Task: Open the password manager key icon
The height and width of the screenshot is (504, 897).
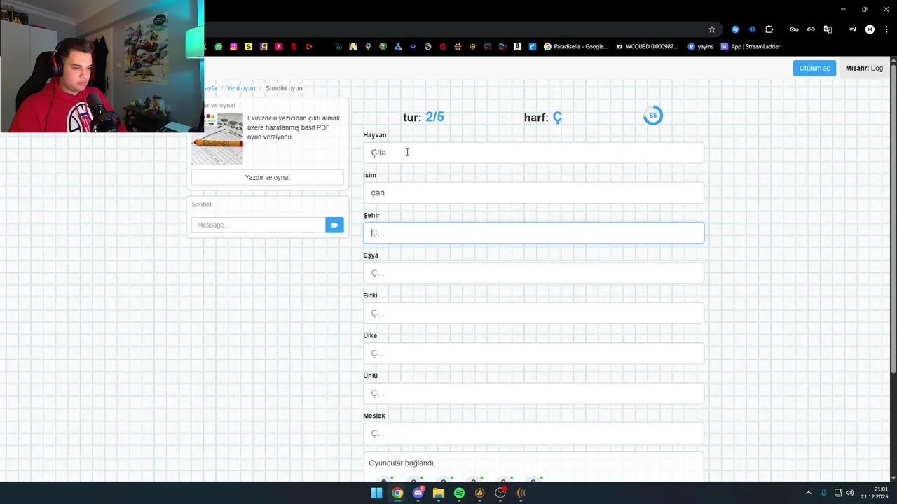Action: click(794, 29)
